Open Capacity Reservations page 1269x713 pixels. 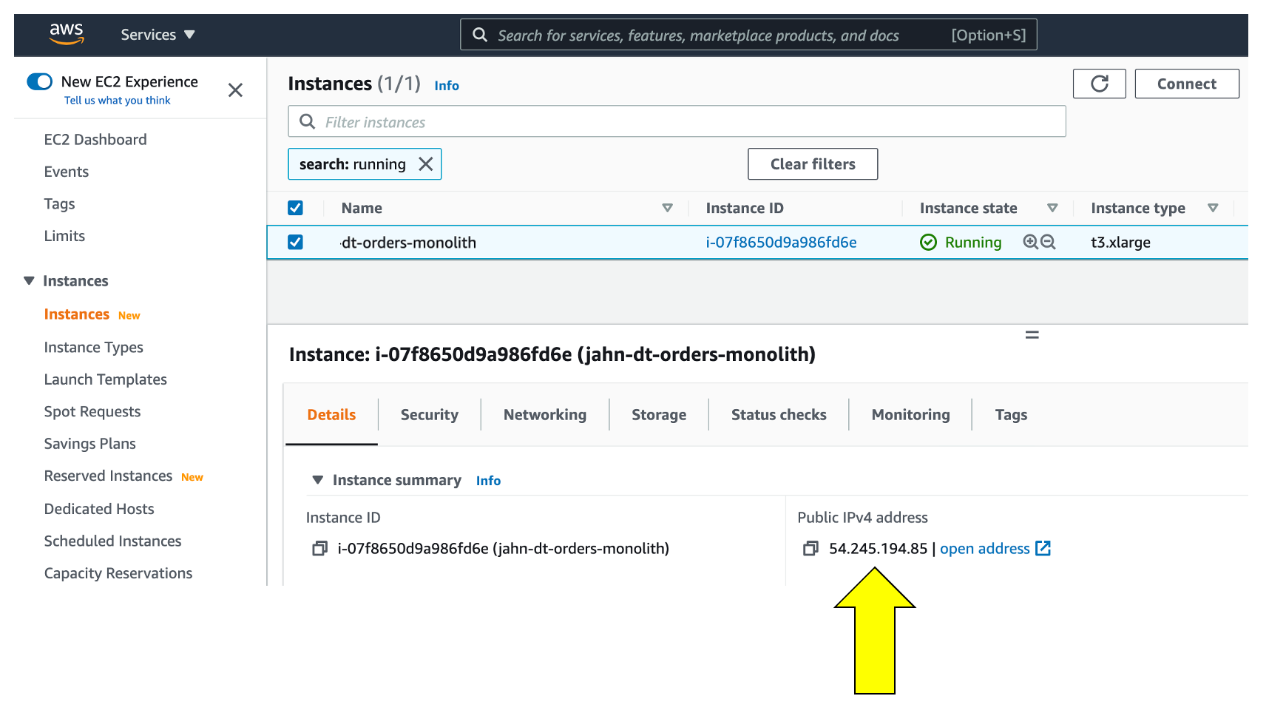tap(118, 573)
